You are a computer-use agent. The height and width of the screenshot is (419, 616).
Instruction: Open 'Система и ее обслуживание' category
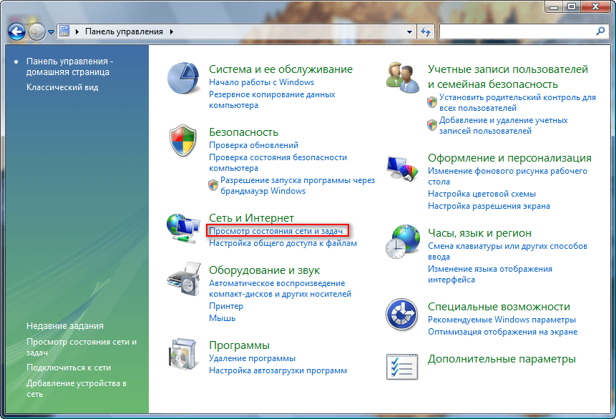pos(280,69)
